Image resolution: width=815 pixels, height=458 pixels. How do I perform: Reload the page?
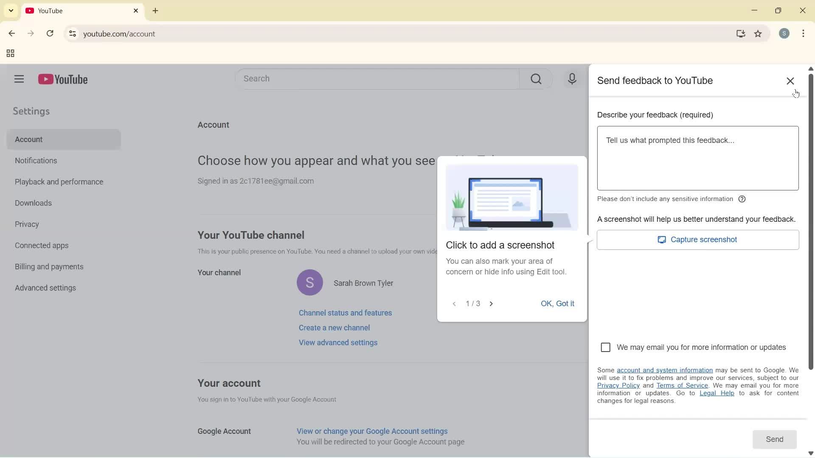tap(50, 34)
